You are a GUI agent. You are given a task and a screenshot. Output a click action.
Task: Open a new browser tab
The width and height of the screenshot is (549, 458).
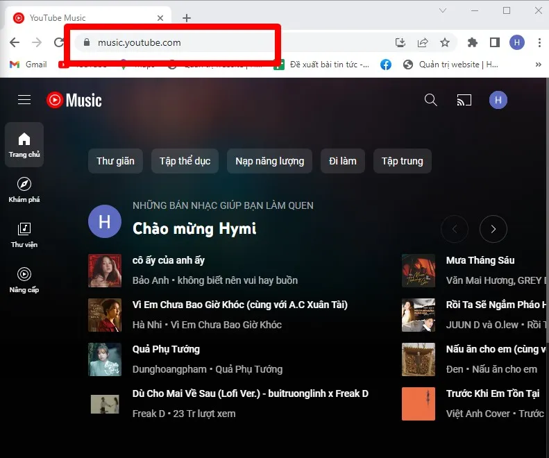187,17
